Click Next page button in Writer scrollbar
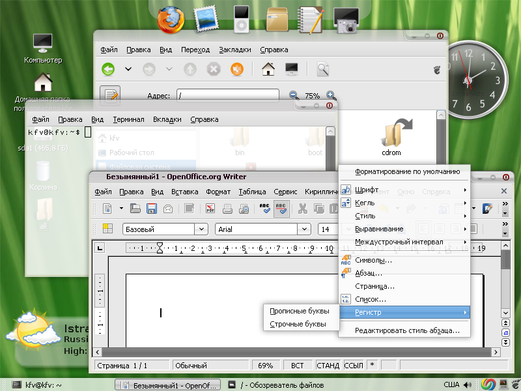Screen dimensions: 521x391 (x=505, y=343)
